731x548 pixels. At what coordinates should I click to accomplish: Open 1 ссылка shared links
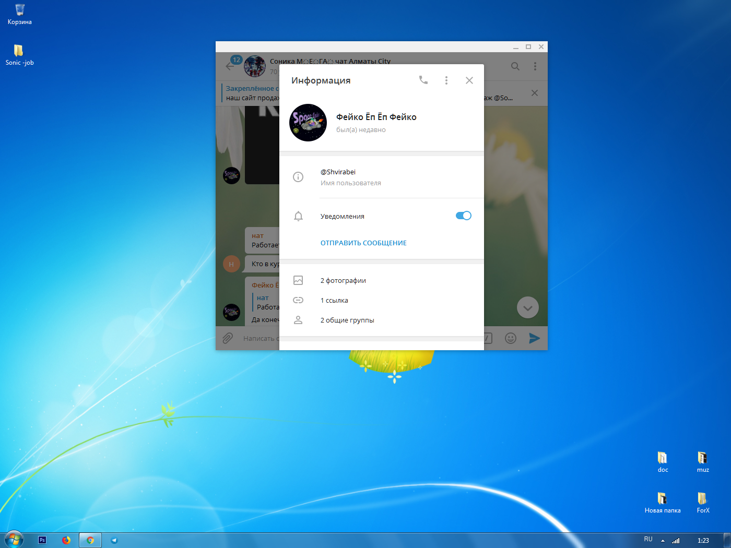click(x=382, y=301)
